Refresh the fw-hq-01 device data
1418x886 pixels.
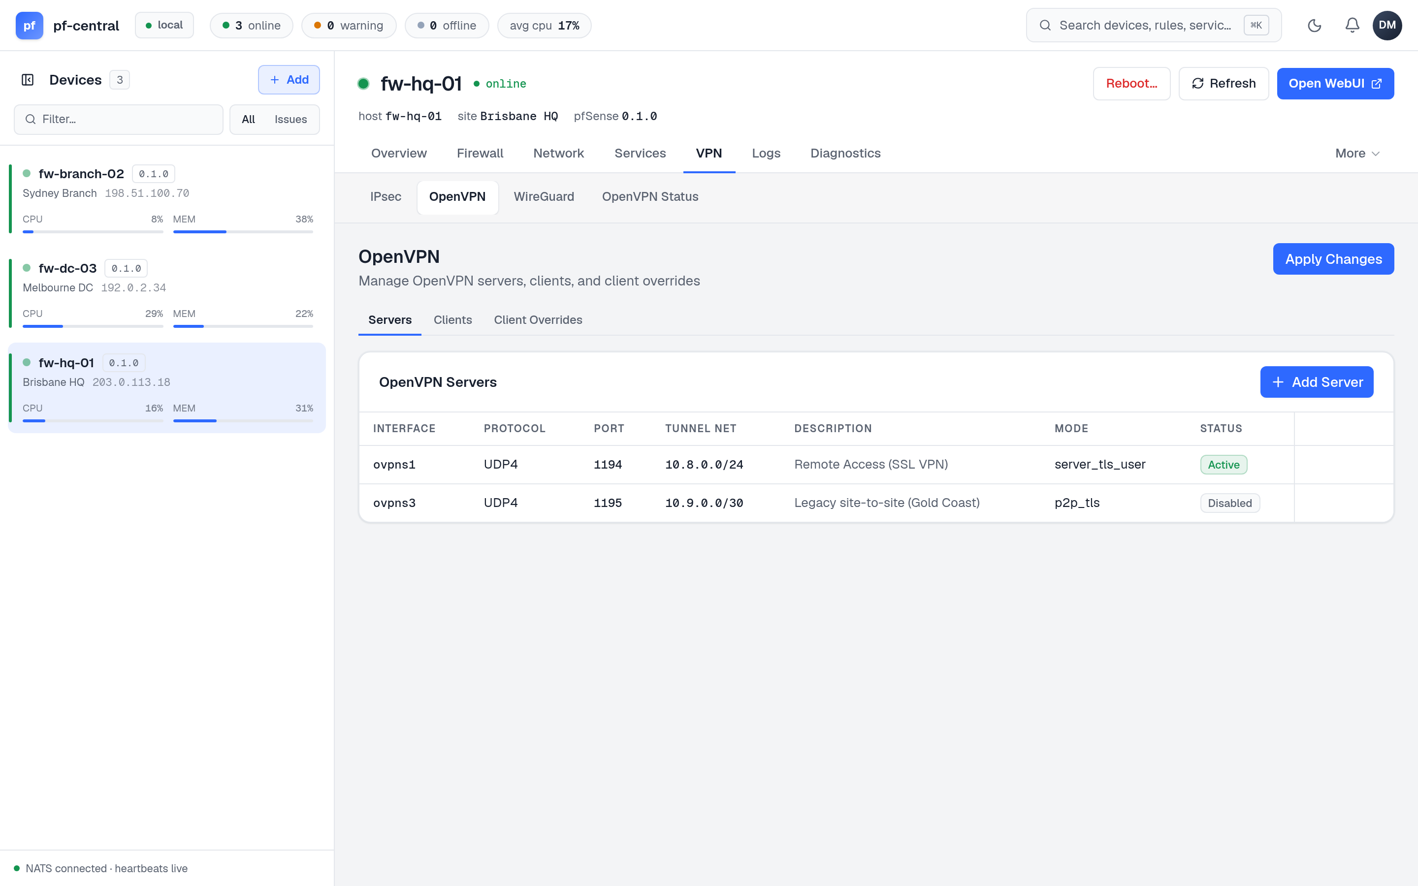coord(1224,84)
